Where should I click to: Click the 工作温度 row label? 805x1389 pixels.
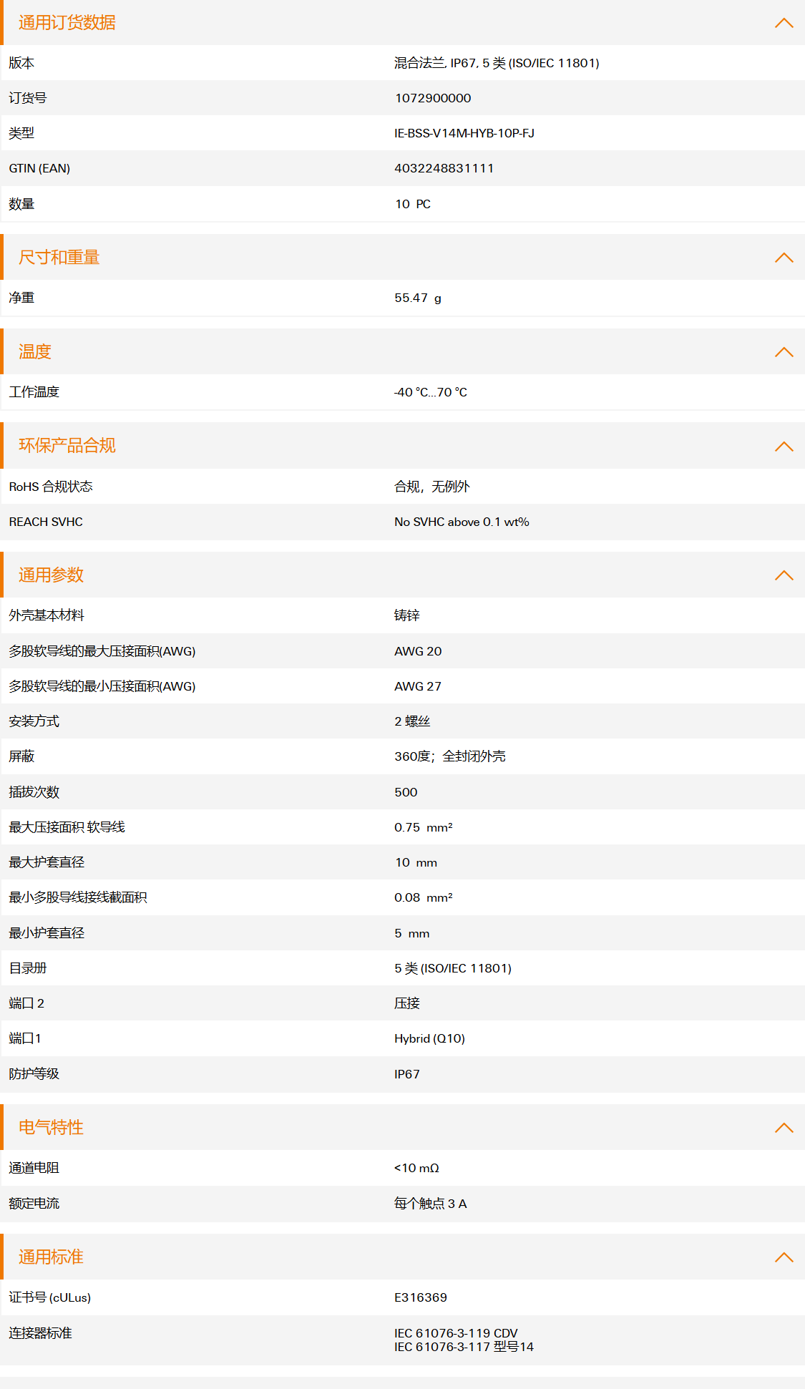coord(34,392)
